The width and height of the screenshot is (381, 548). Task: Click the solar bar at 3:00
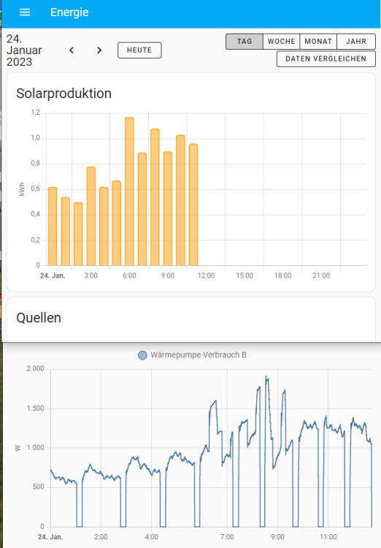(x=91, y=216)
